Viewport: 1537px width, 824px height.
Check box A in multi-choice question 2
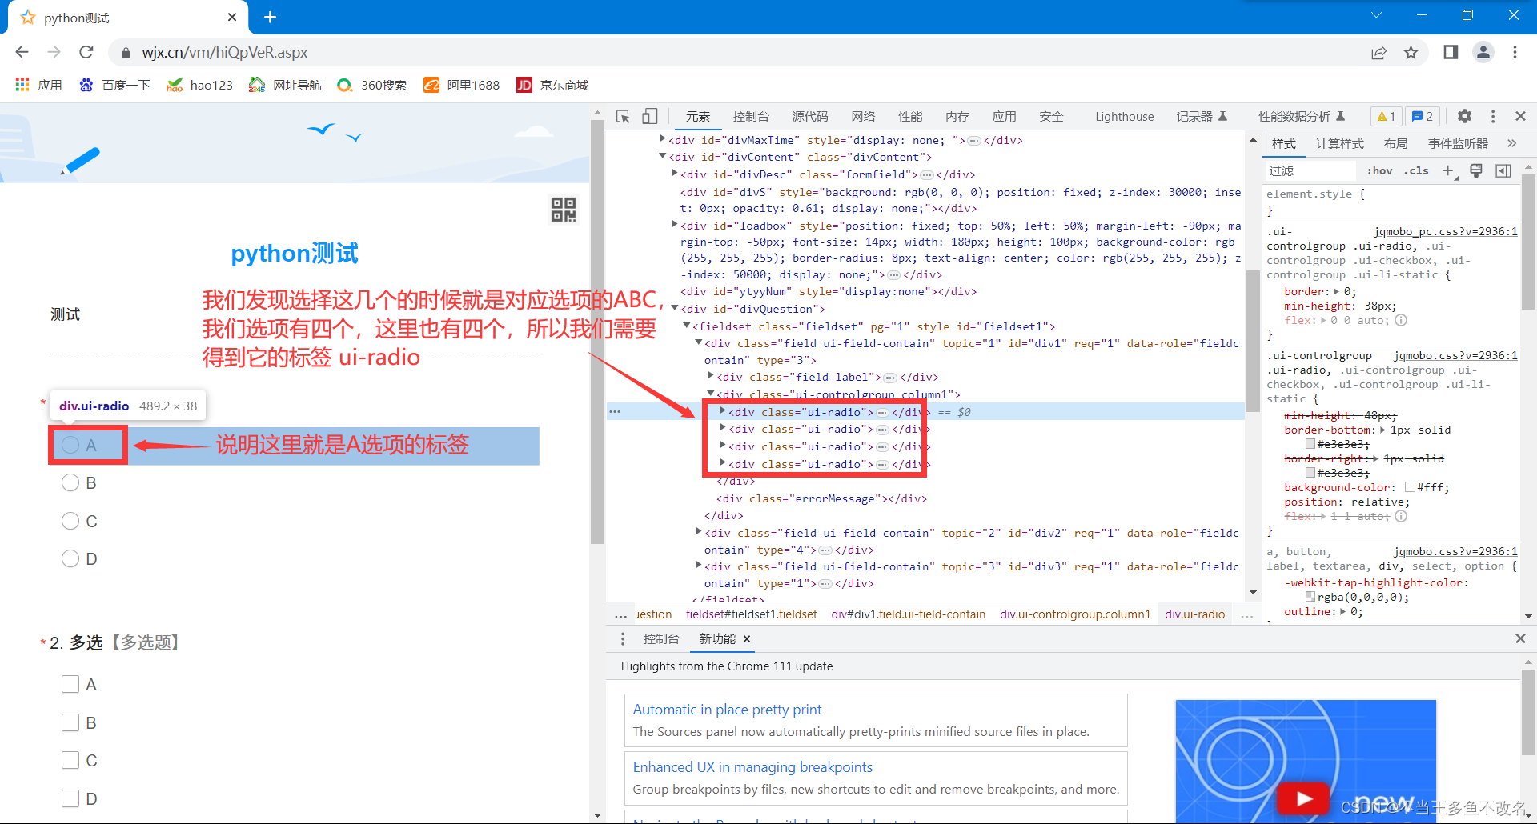[70, 684]
